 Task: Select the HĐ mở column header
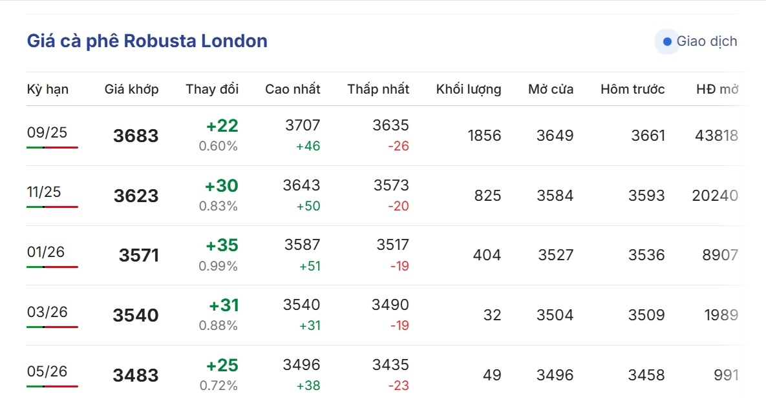point(717,89)
